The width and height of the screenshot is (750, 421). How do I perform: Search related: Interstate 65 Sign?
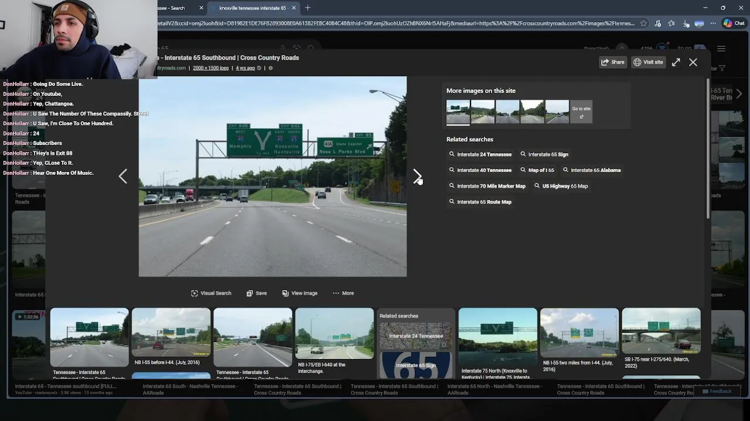(544, 154)
